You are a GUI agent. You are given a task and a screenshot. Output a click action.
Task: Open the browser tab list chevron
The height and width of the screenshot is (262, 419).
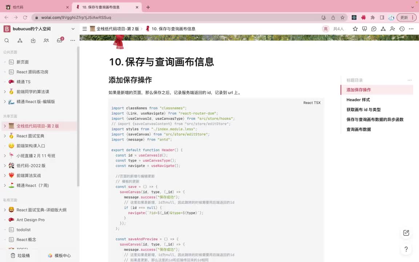pos(412,7)
